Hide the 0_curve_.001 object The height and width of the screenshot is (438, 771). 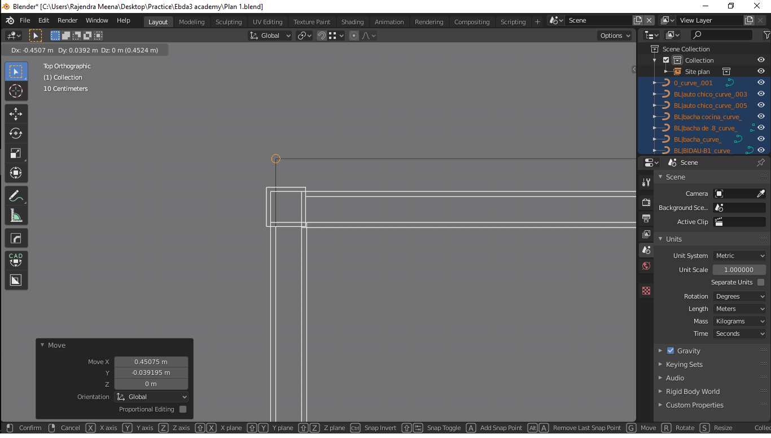pos(761,83)
